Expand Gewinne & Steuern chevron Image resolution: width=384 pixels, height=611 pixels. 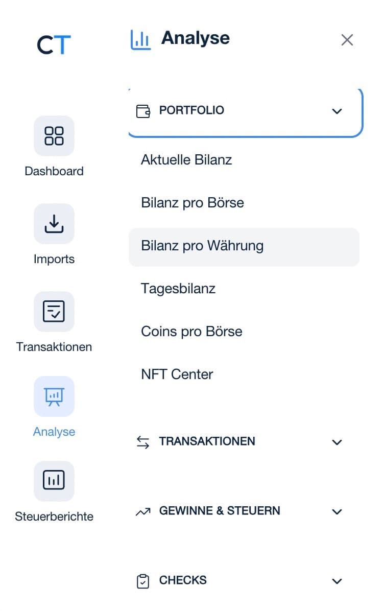coord(337,512)
